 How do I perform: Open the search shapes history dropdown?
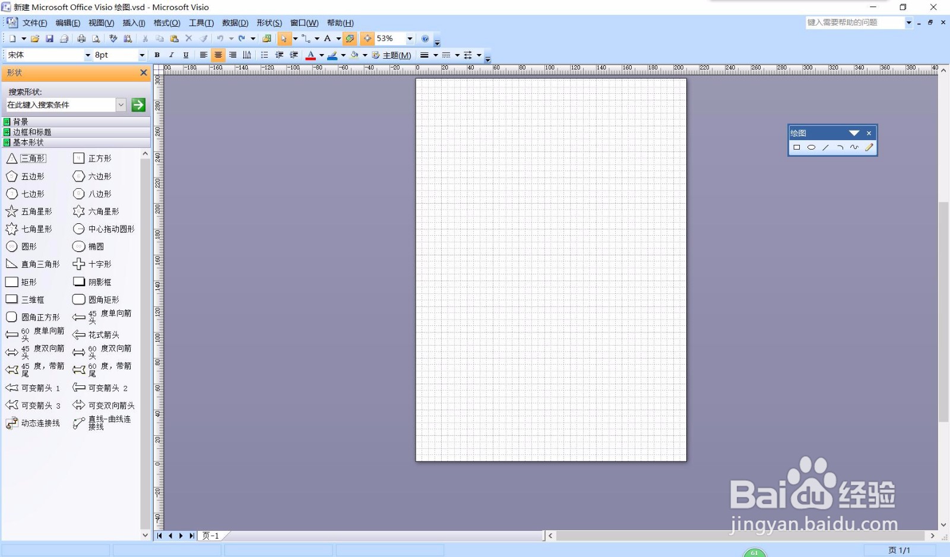pos(121,105)
